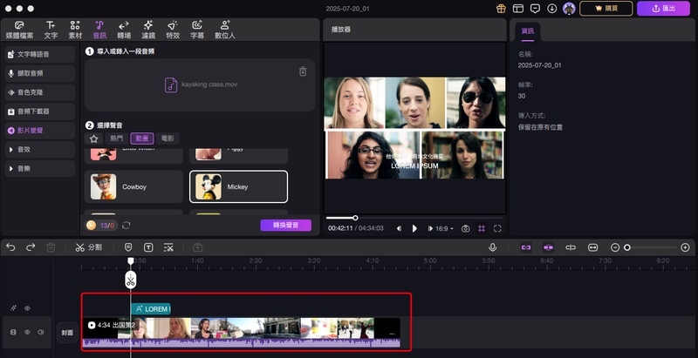
Task: Redo the last edit
Action: click(31, 247)
